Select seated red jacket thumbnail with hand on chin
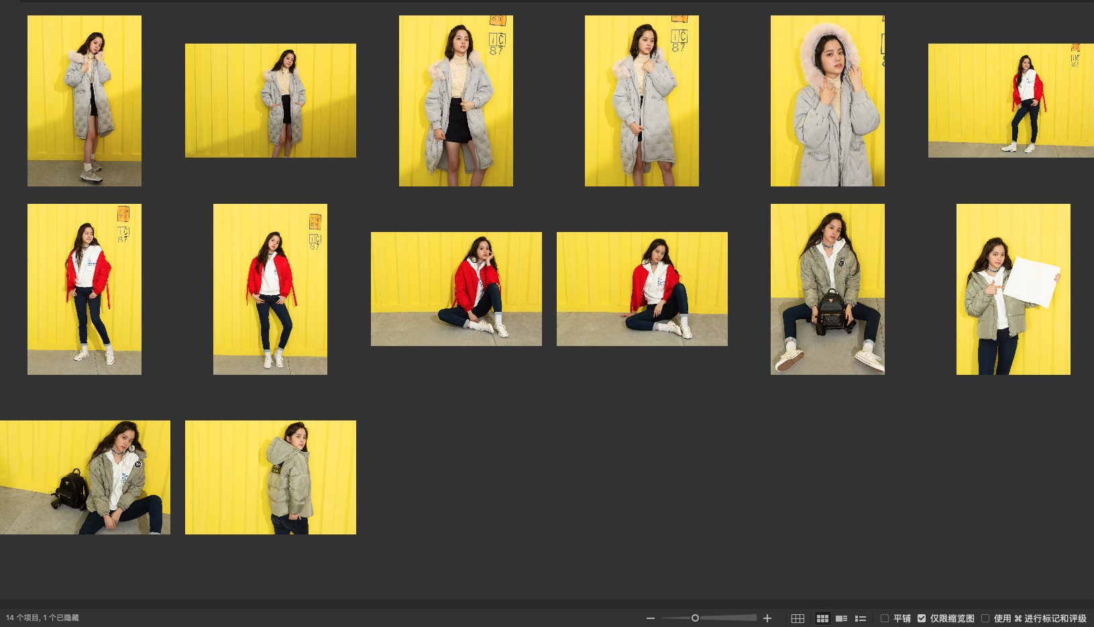Image resolution: width=1094 pixels, height=627 pixels. click(456, 289)
